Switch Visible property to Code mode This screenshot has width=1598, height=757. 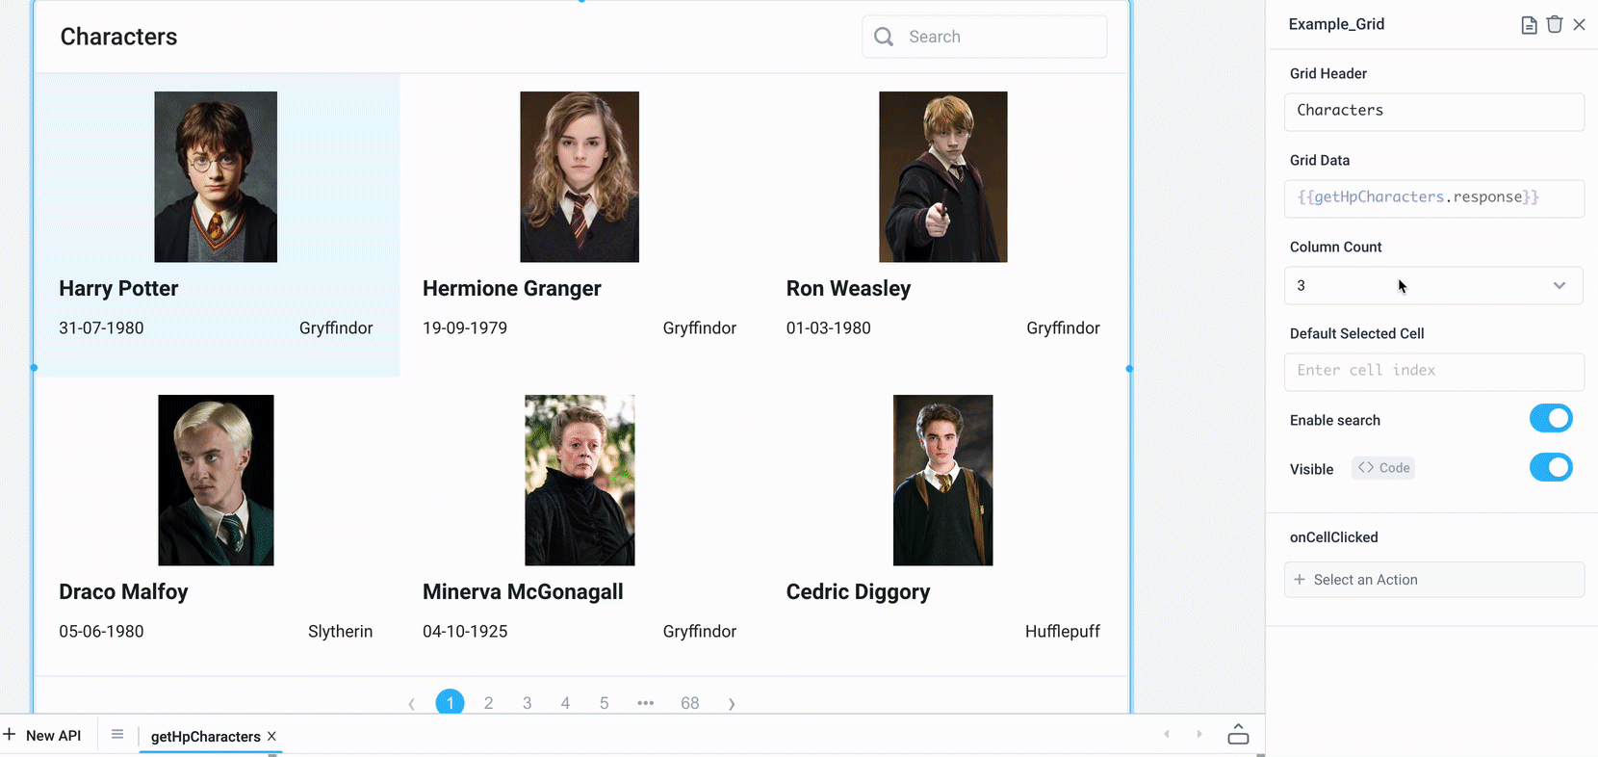[x=1383, y=468]
